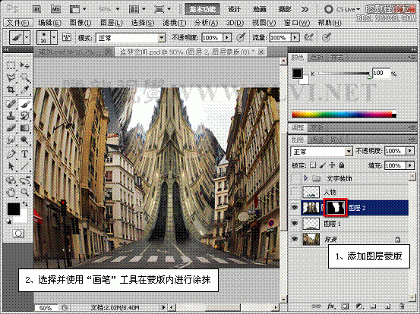This screenshot has height=314, width=420.
Task: Enable airbrush mode in options bar
Action: pyautogui.click(x=309, y=37)
